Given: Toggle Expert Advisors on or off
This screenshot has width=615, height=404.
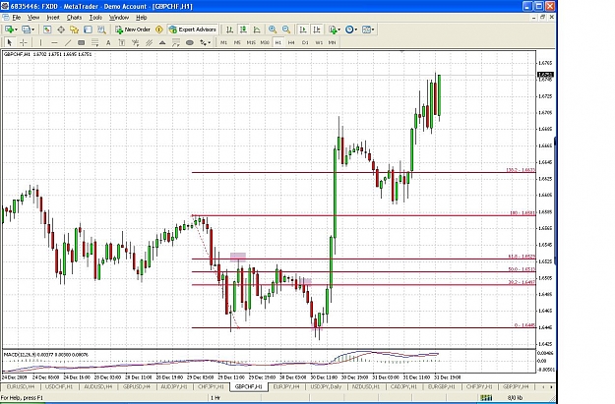Looking at the screenshot, I should pyautogui.click(x=193, y=29).
